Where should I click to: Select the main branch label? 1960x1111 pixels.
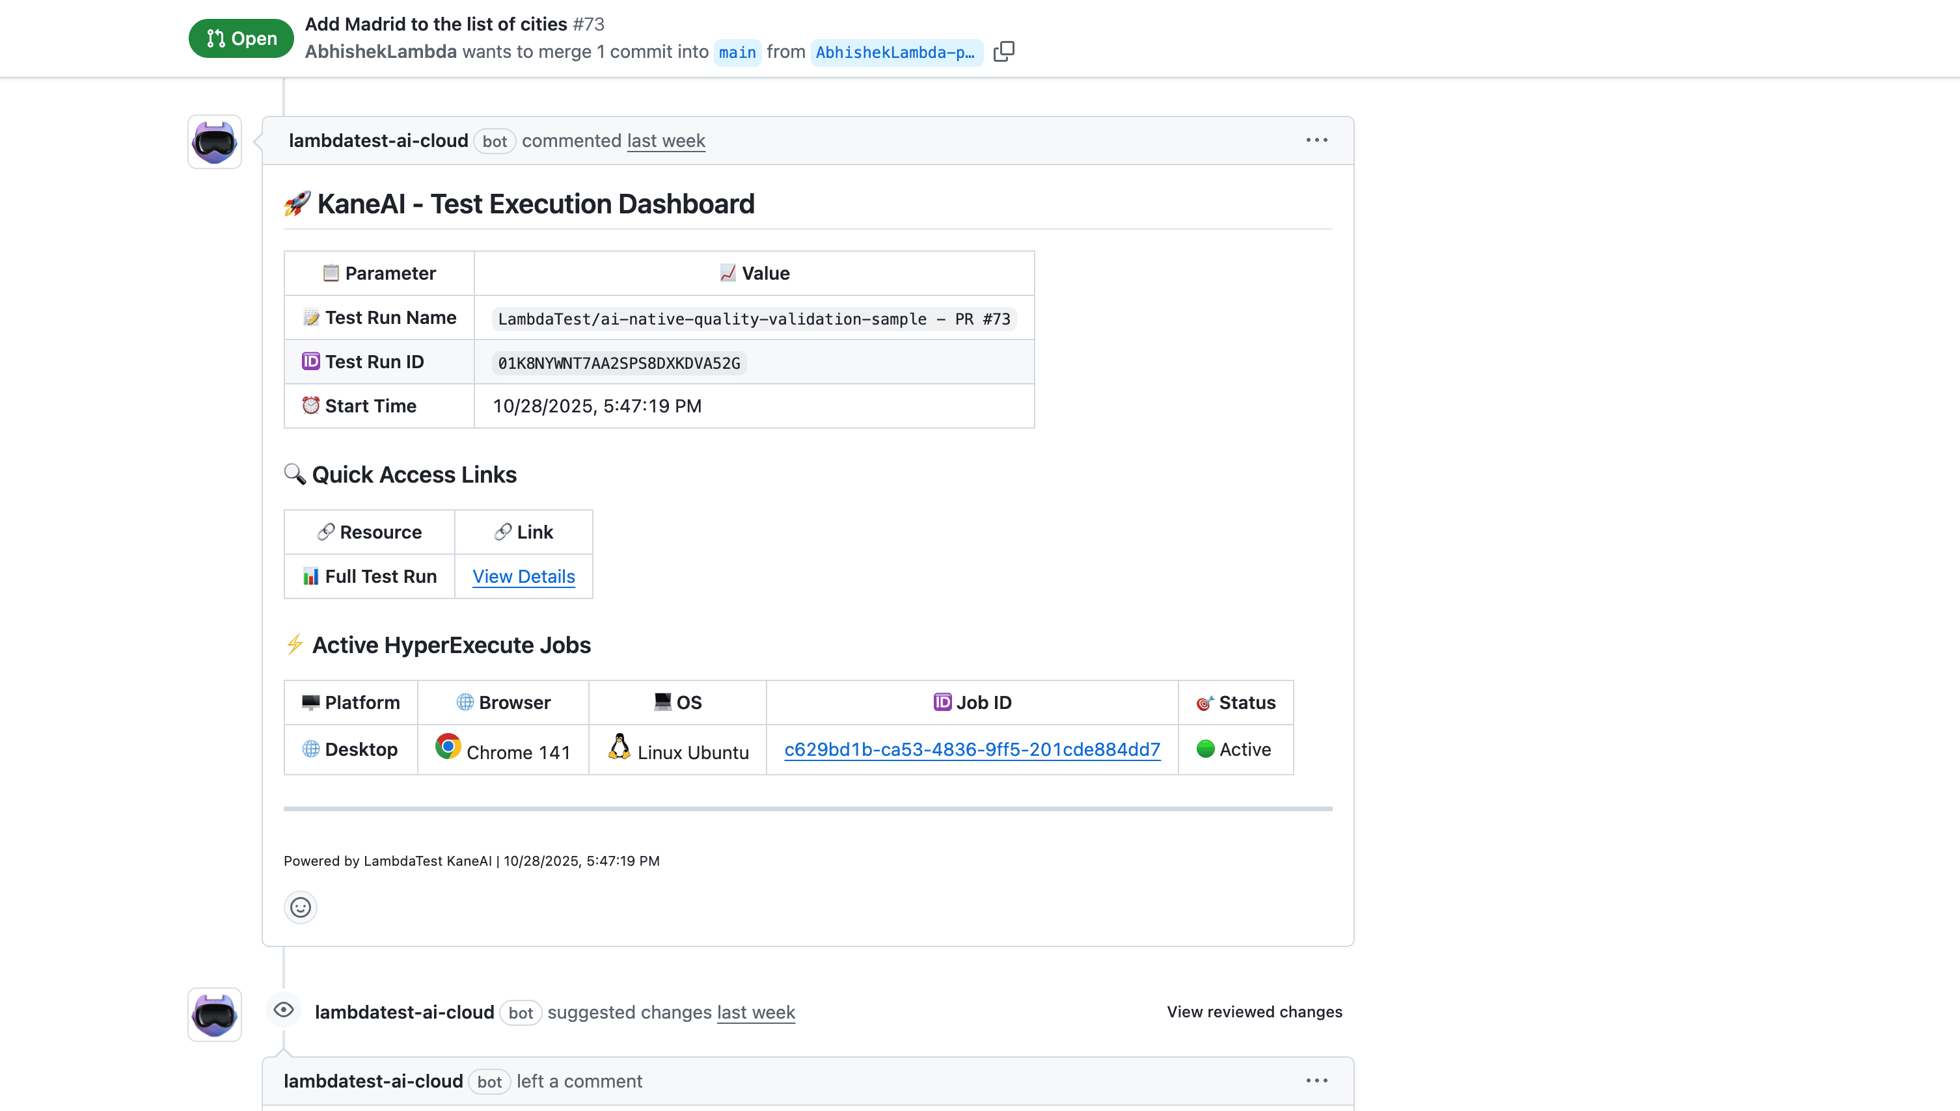tap(737, 52)
